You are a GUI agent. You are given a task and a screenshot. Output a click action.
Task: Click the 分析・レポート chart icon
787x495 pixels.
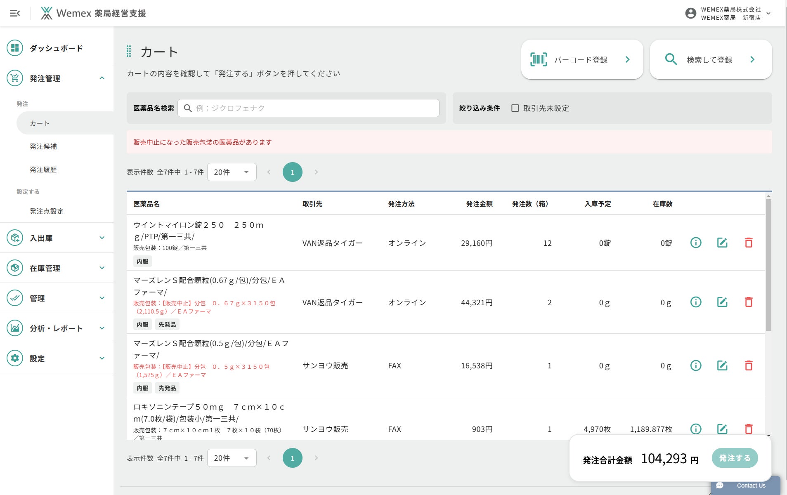(15, 328)
